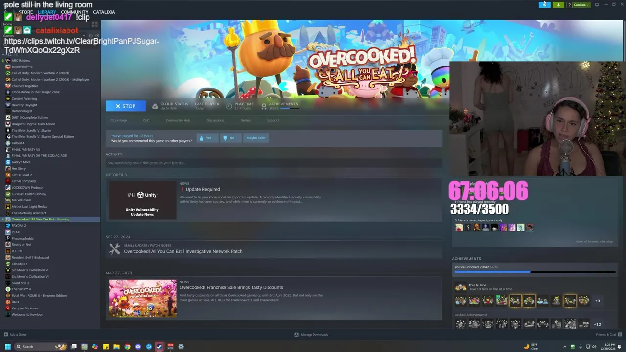
Task: Open the Unity Vulnerability Update news thumbnail
Action: pos(142,200)
